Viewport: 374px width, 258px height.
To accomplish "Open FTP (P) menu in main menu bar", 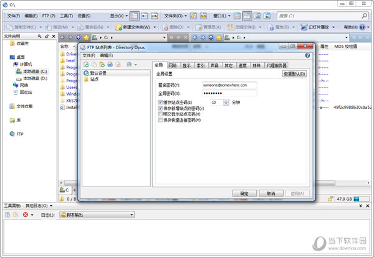I will (49, 16).
